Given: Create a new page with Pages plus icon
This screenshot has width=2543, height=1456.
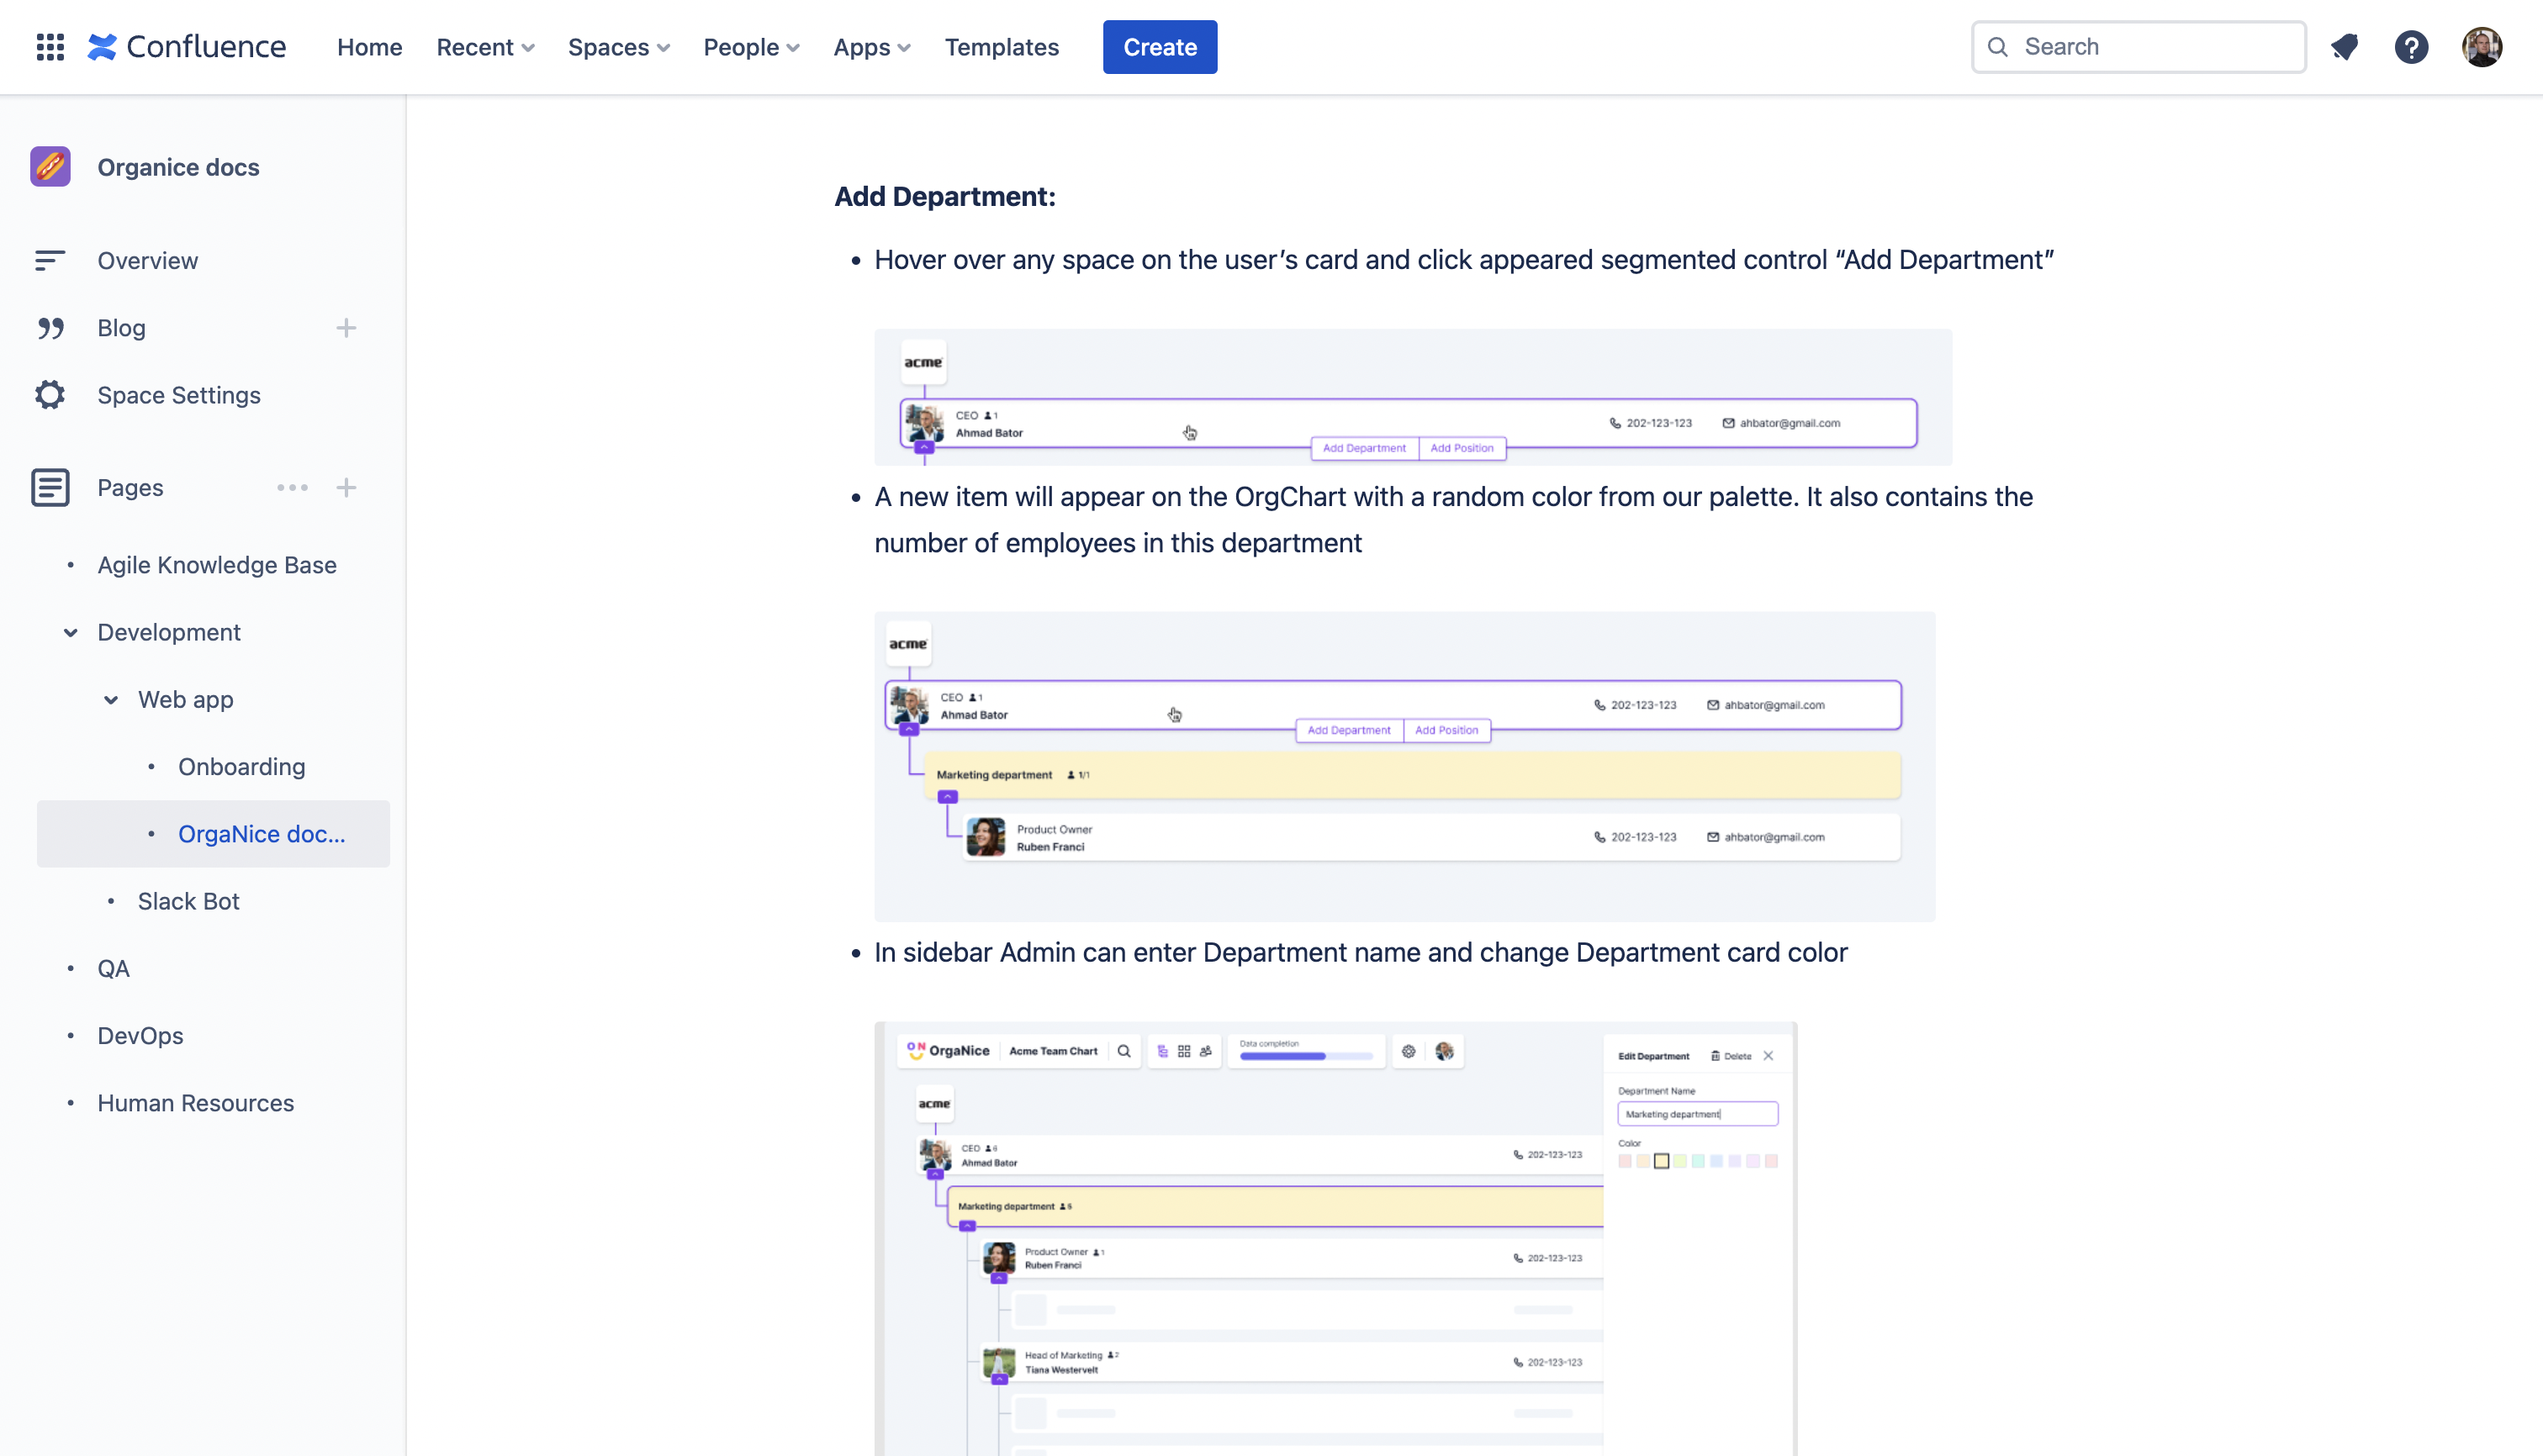Looking at the screenshot, I should tap(346, 488).
